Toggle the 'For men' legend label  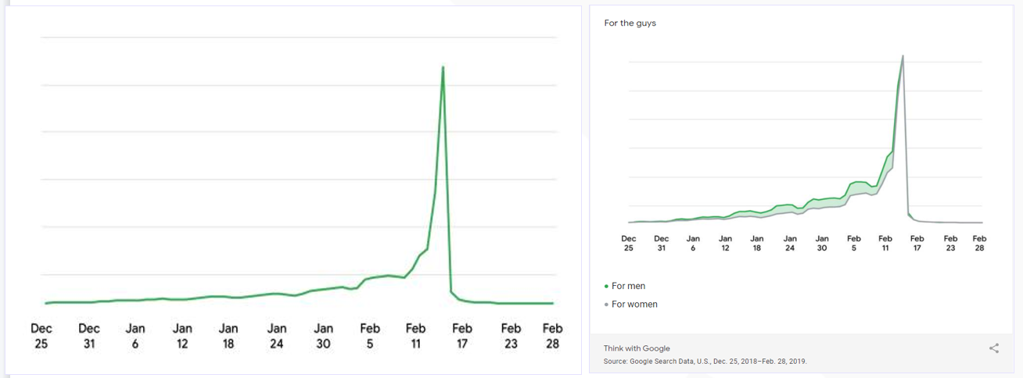click(x=628, y=287)
